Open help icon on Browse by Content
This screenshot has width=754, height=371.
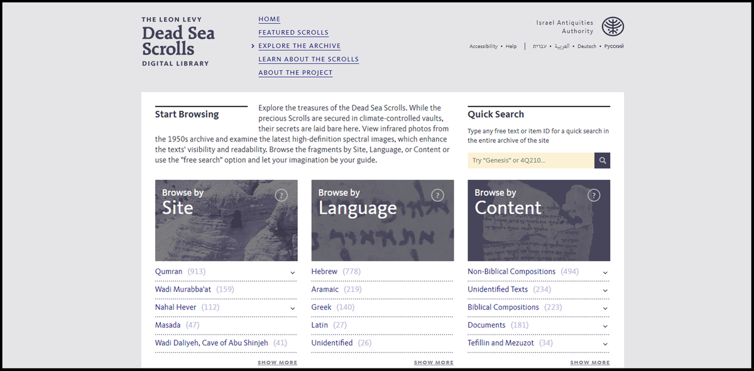[594, 196]
